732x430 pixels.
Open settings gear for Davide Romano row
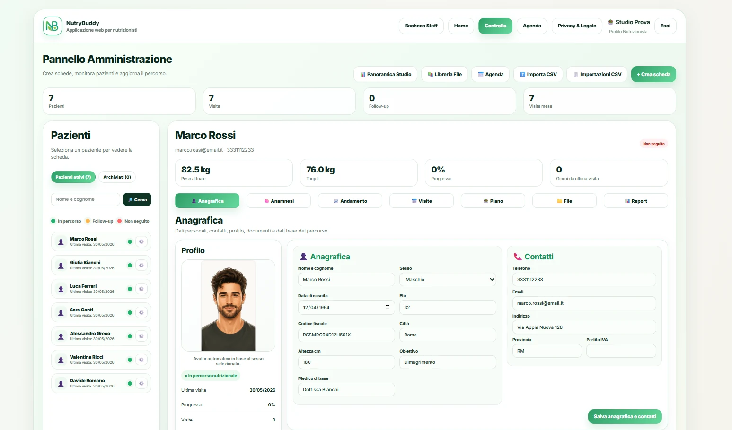(x=141, y=383)
